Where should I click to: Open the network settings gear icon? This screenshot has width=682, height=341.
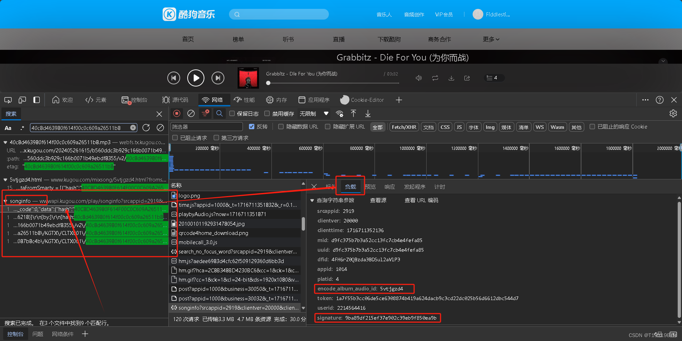[673, 114]
